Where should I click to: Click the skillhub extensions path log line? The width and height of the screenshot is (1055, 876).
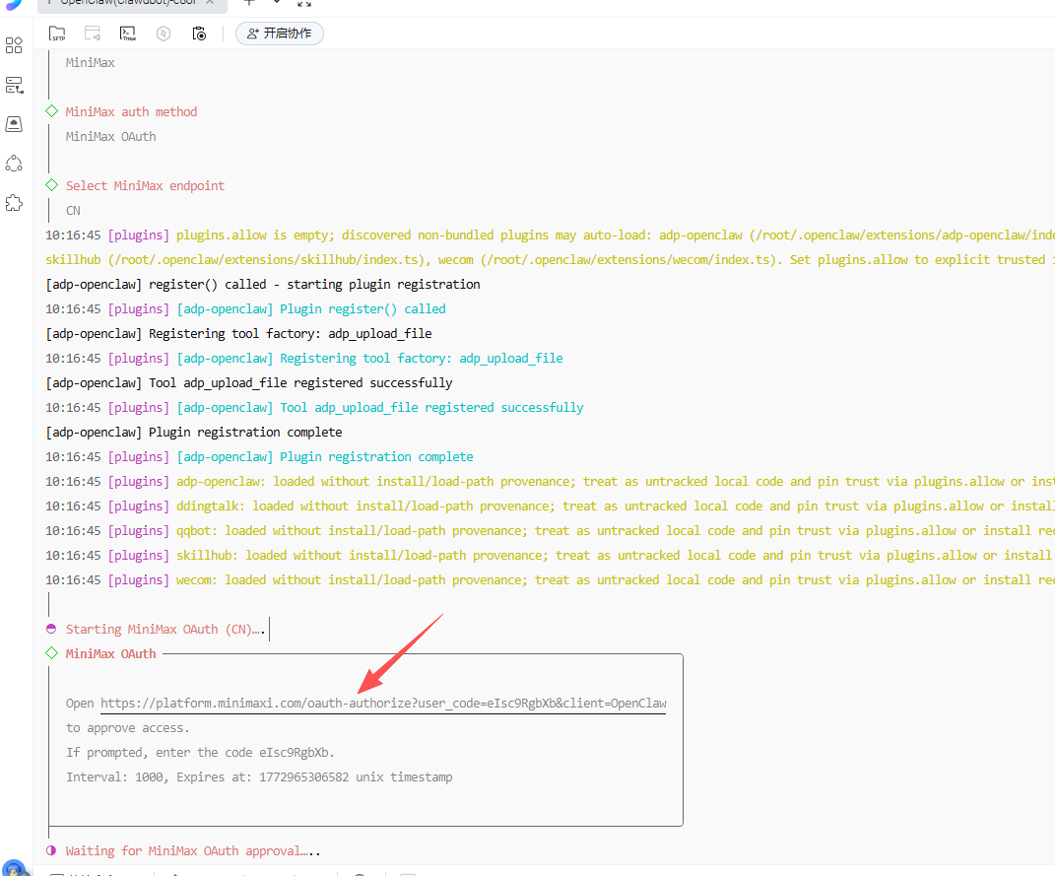[550, 260]
